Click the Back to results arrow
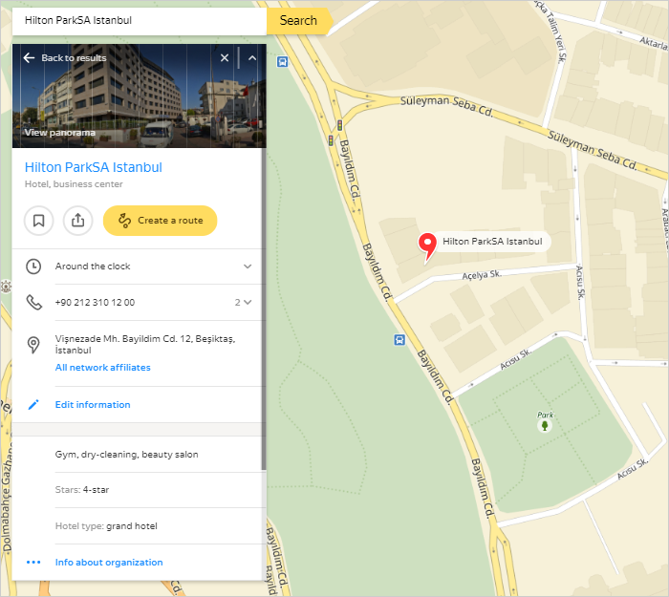 coord(29,58)
